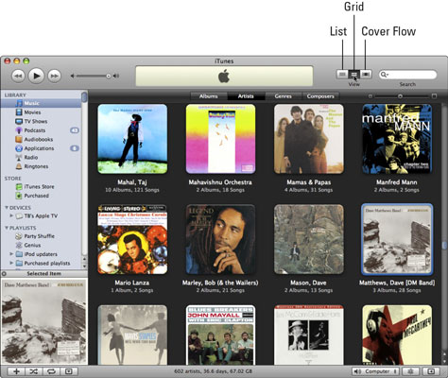Select the Manfred Mann album cover
Image resolution: width=448 pixels, height=378 pixels.
coord(397,139)
